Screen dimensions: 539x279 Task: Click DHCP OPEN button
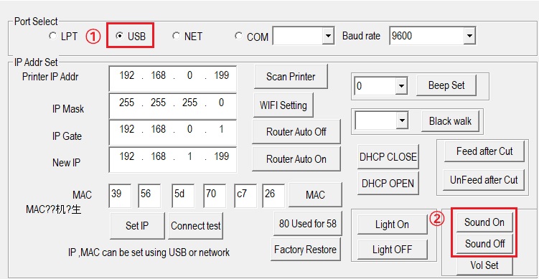click(x=388, y=183)
